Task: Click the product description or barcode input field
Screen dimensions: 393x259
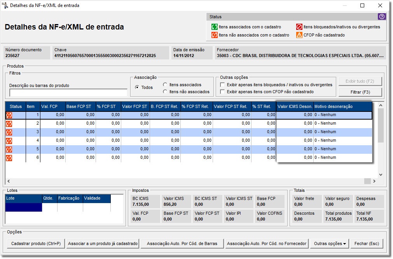Action: [x=68, y=93]
